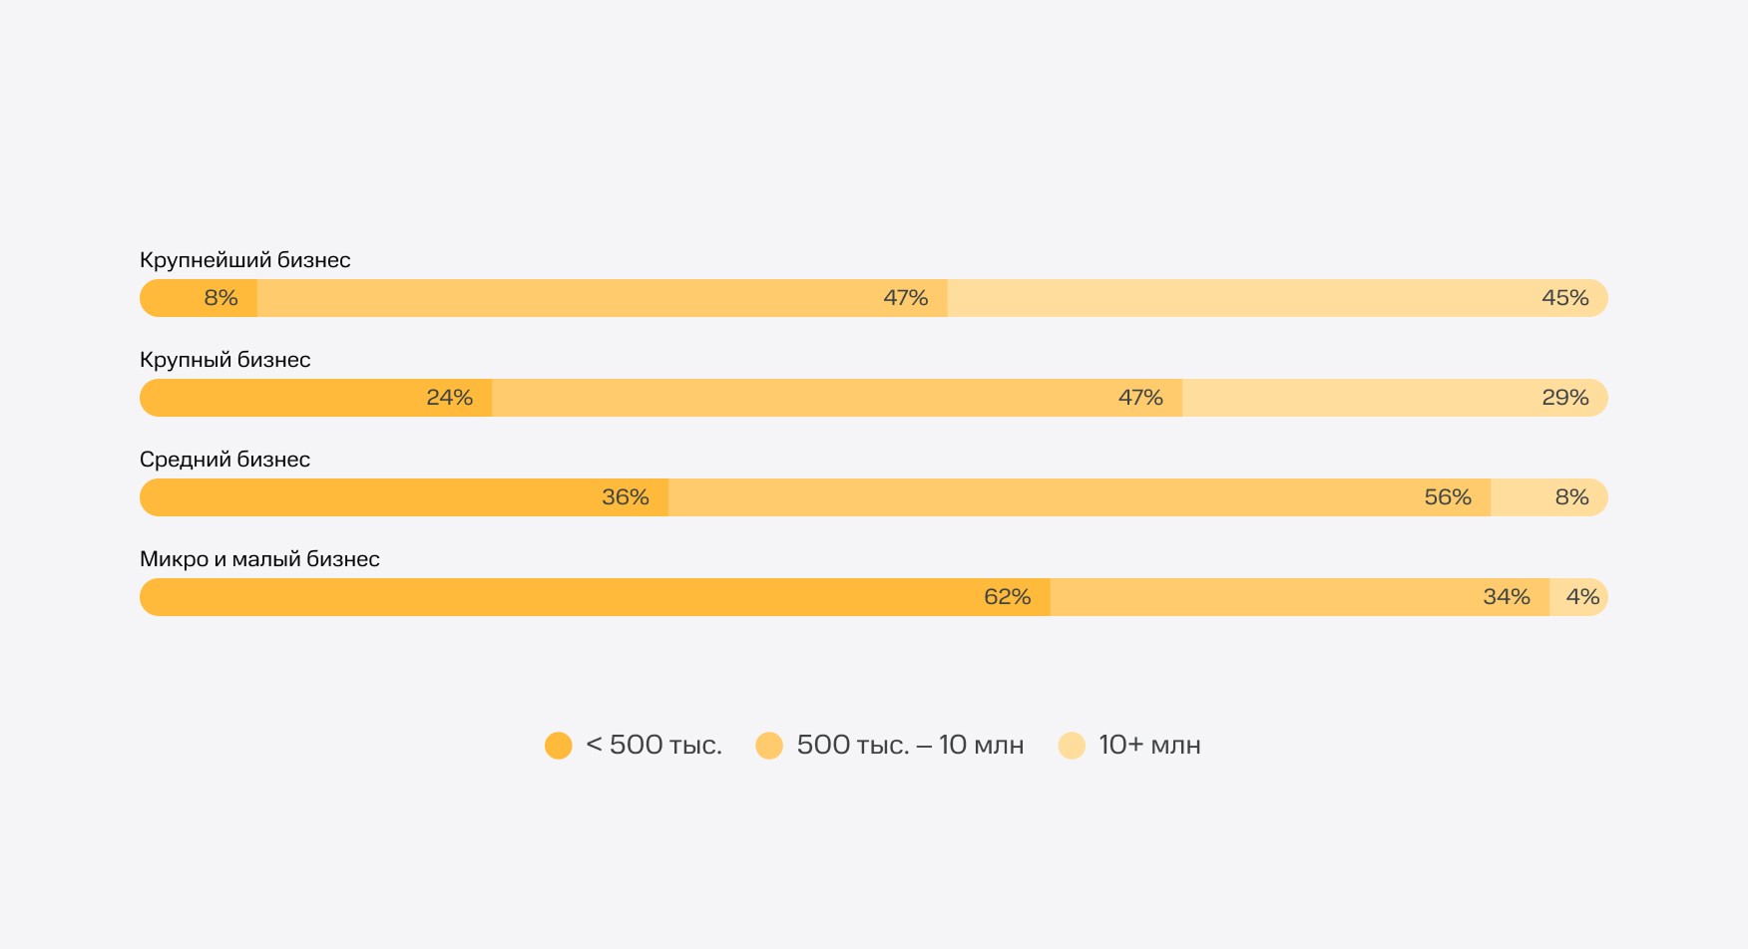Click the 8% segment of Крупнейший бизнес

click(199, 298)
